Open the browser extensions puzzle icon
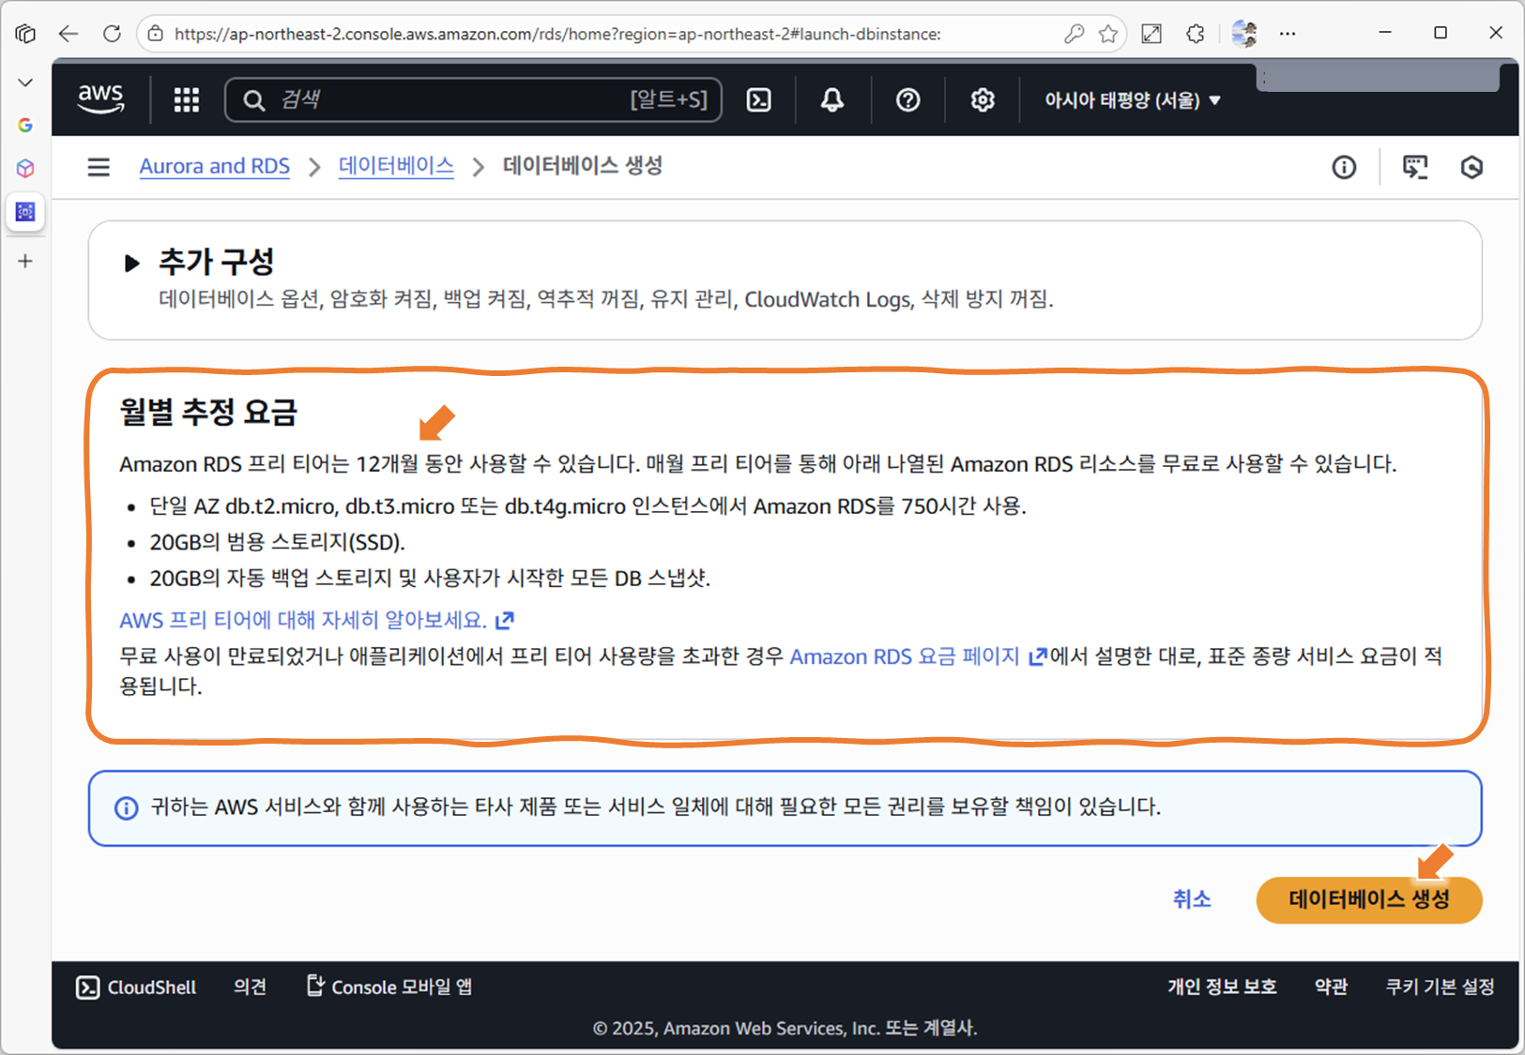The image size is (1525, 1055). point(1195,34)
